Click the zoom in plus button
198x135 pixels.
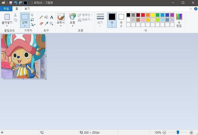point(191,133)
